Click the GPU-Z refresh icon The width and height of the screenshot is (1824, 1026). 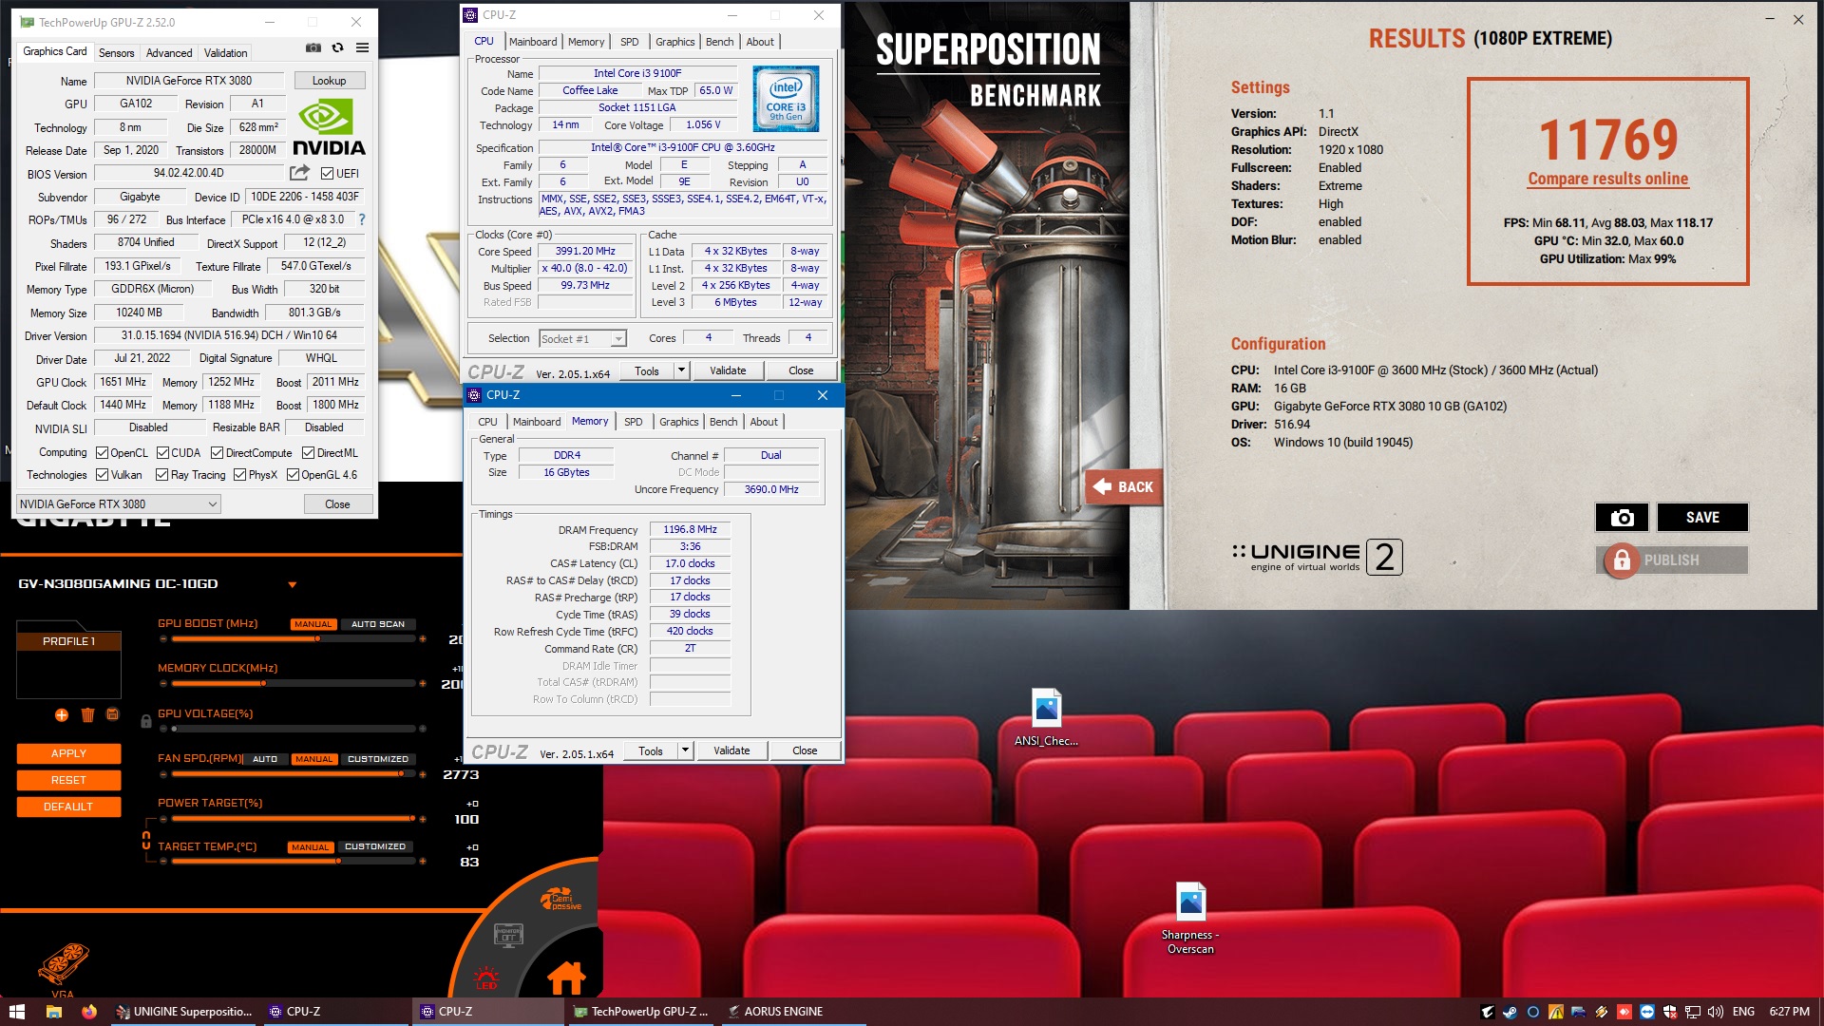(337, 47)
